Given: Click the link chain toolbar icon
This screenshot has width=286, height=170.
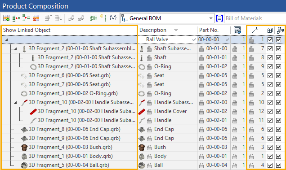Looking at the screenshot, I should pos(71,18).
